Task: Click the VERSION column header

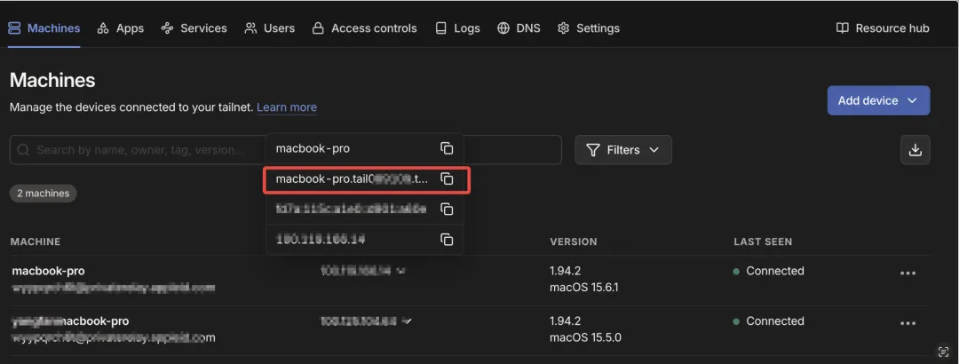Action: 574,241
